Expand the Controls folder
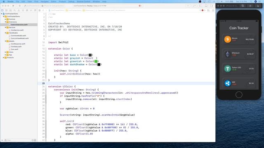The image size is (264, 148). click(x=5, y=19)
